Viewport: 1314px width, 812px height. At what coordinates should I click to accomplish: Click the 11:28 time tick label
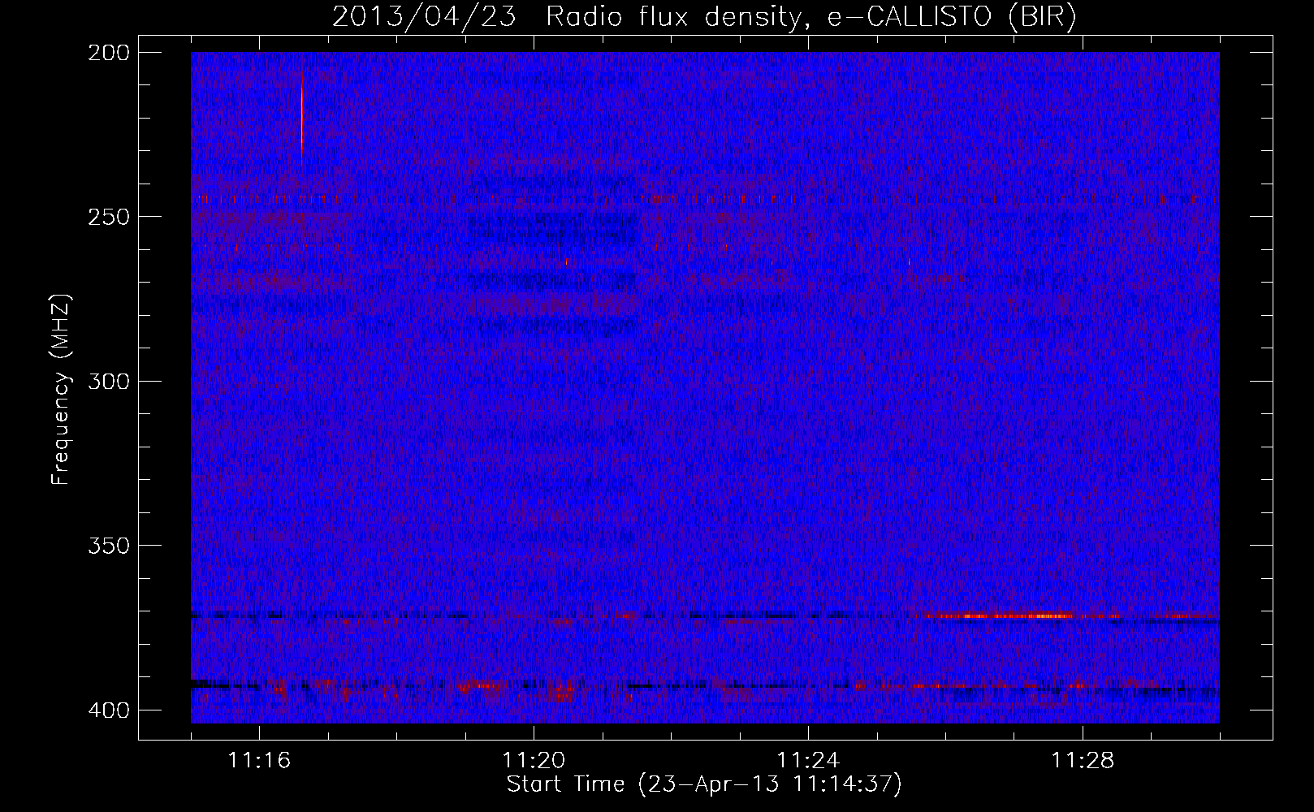click(1083, 761)
